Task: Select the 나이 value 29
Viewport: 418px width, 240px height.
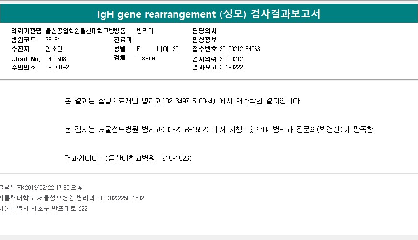Action: pyautogui.click(x=175, y=49)
